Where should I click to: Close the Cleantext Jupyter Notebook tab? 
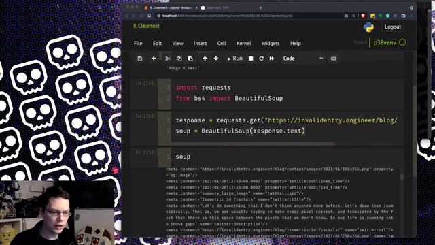click(x=196, y=7)
